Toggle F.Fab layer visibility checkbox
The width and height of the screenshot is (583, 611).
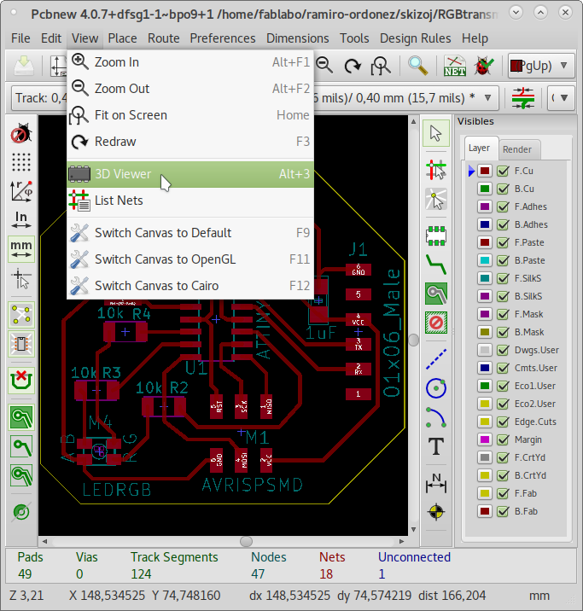point(503,493)
